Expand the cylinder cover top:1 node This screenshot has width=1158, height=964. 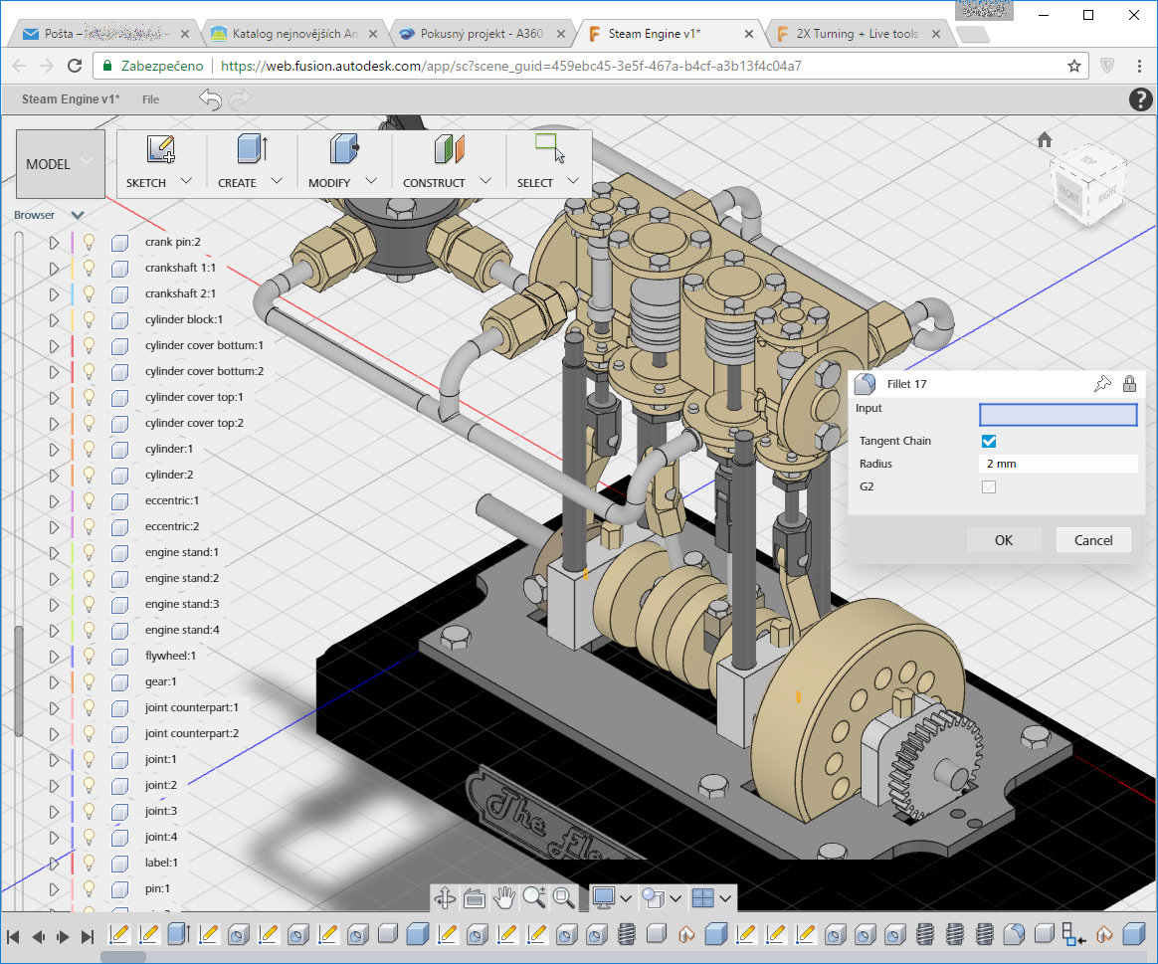54,397
